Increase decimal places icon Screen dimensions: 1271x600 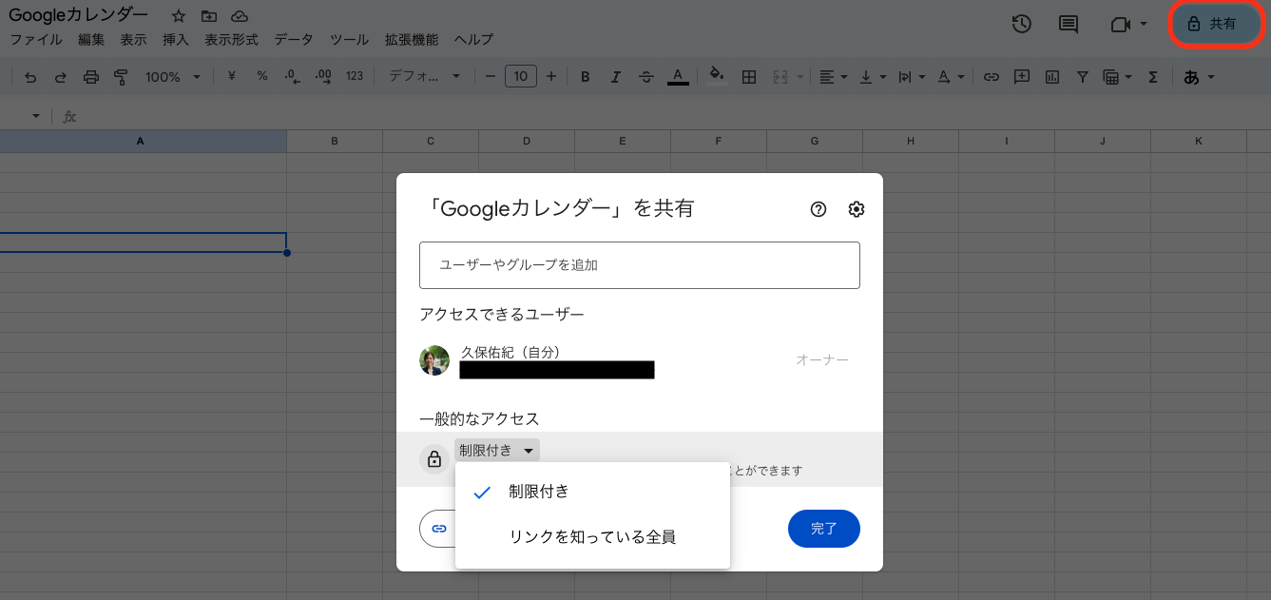coord(323,76)
